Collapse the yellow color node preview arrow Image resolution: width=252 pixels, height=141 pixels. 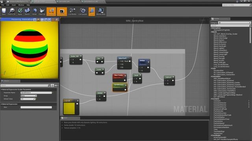click(78, 101)
